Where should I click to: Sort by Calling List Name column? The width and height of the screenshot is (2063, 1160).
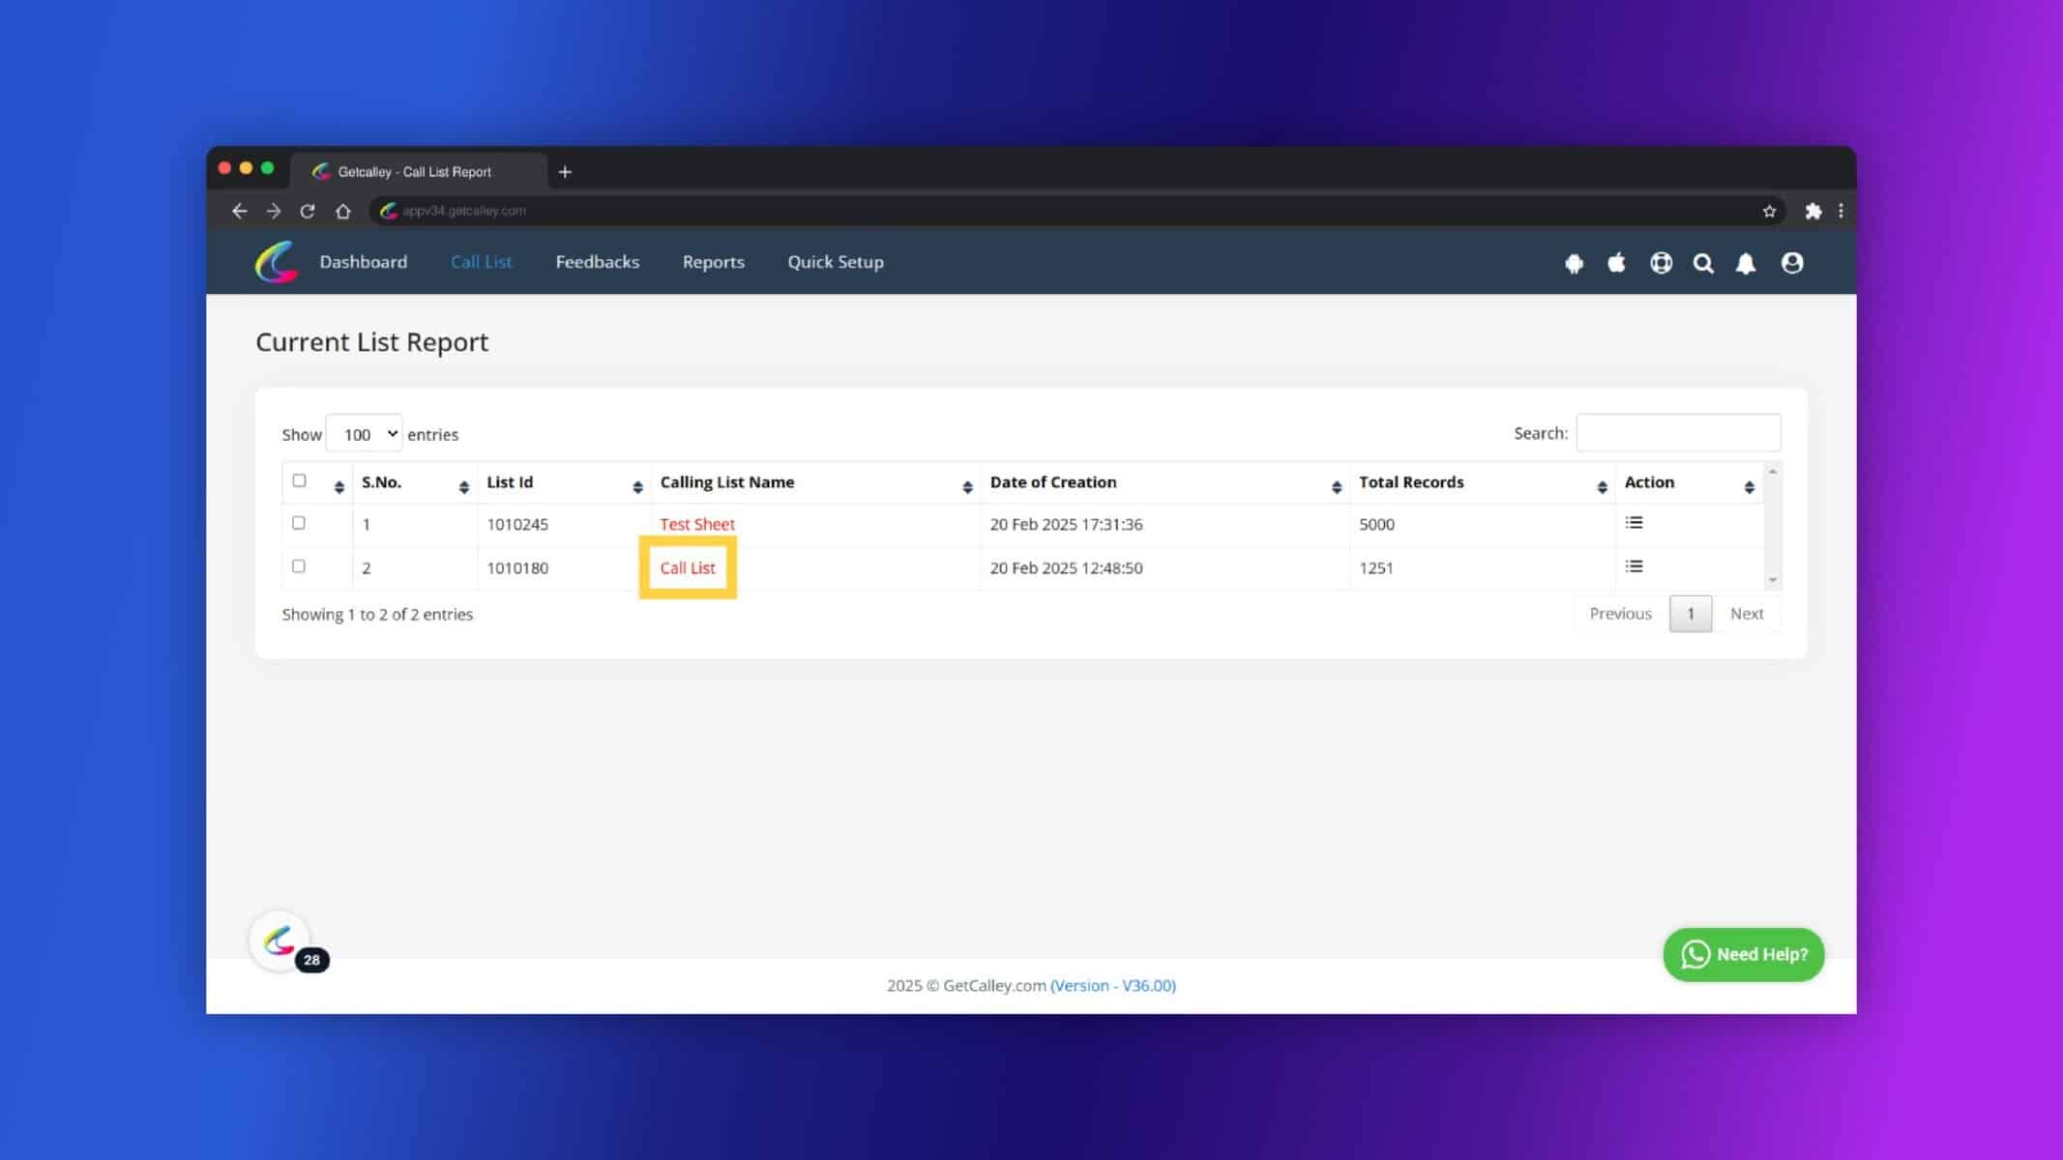click(x=815, y=482)
